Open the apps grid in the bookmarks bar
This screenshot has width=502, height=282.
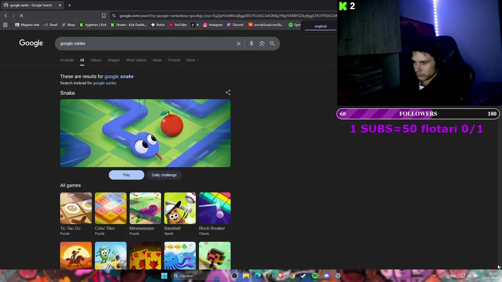pos(5,25)
